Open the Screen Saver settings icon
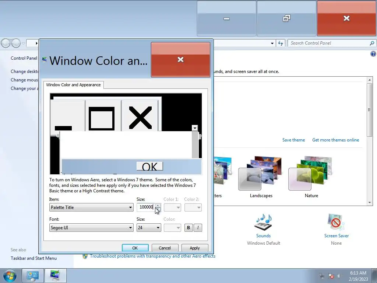The height and width of the screenshot is (283, 377). click(336, 222)
